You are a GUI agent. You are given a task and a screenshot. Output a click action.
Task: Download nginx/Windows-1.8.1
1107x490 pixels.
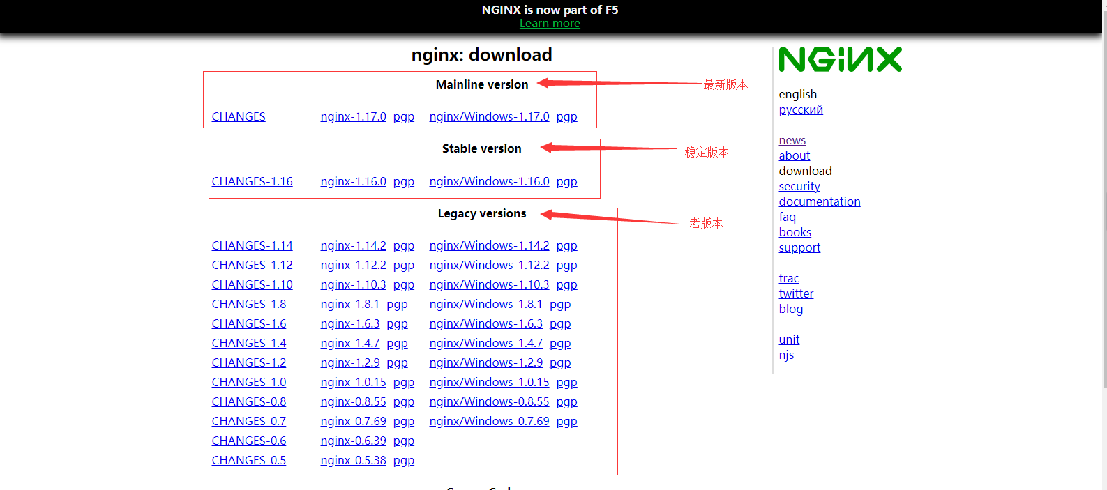click(x=485, y=304)
